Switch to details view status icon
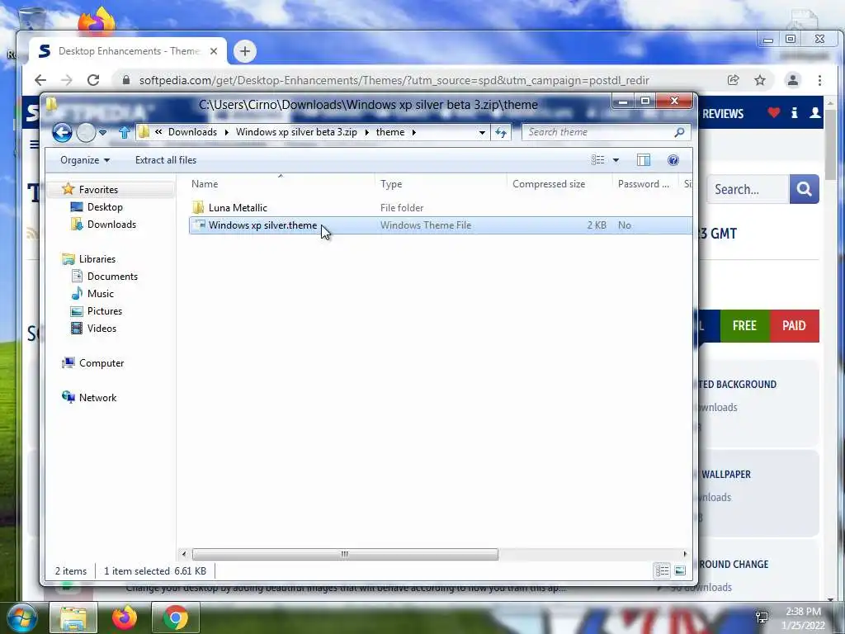Viewport: 845px width, 634px height. [x=663, y=571]
